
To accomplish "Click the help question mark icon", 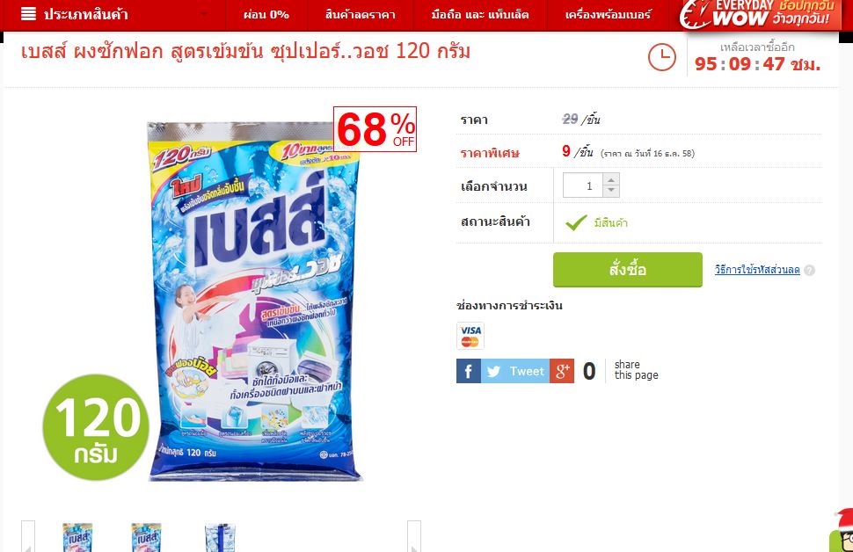I will (x=810, y=271).
